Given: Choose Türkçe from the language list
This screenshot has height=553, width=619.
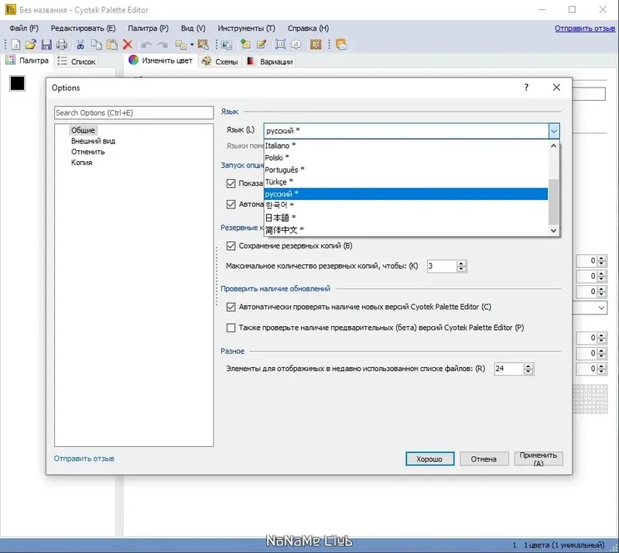Looking at the screenshot, I should (x=405, y=182).
